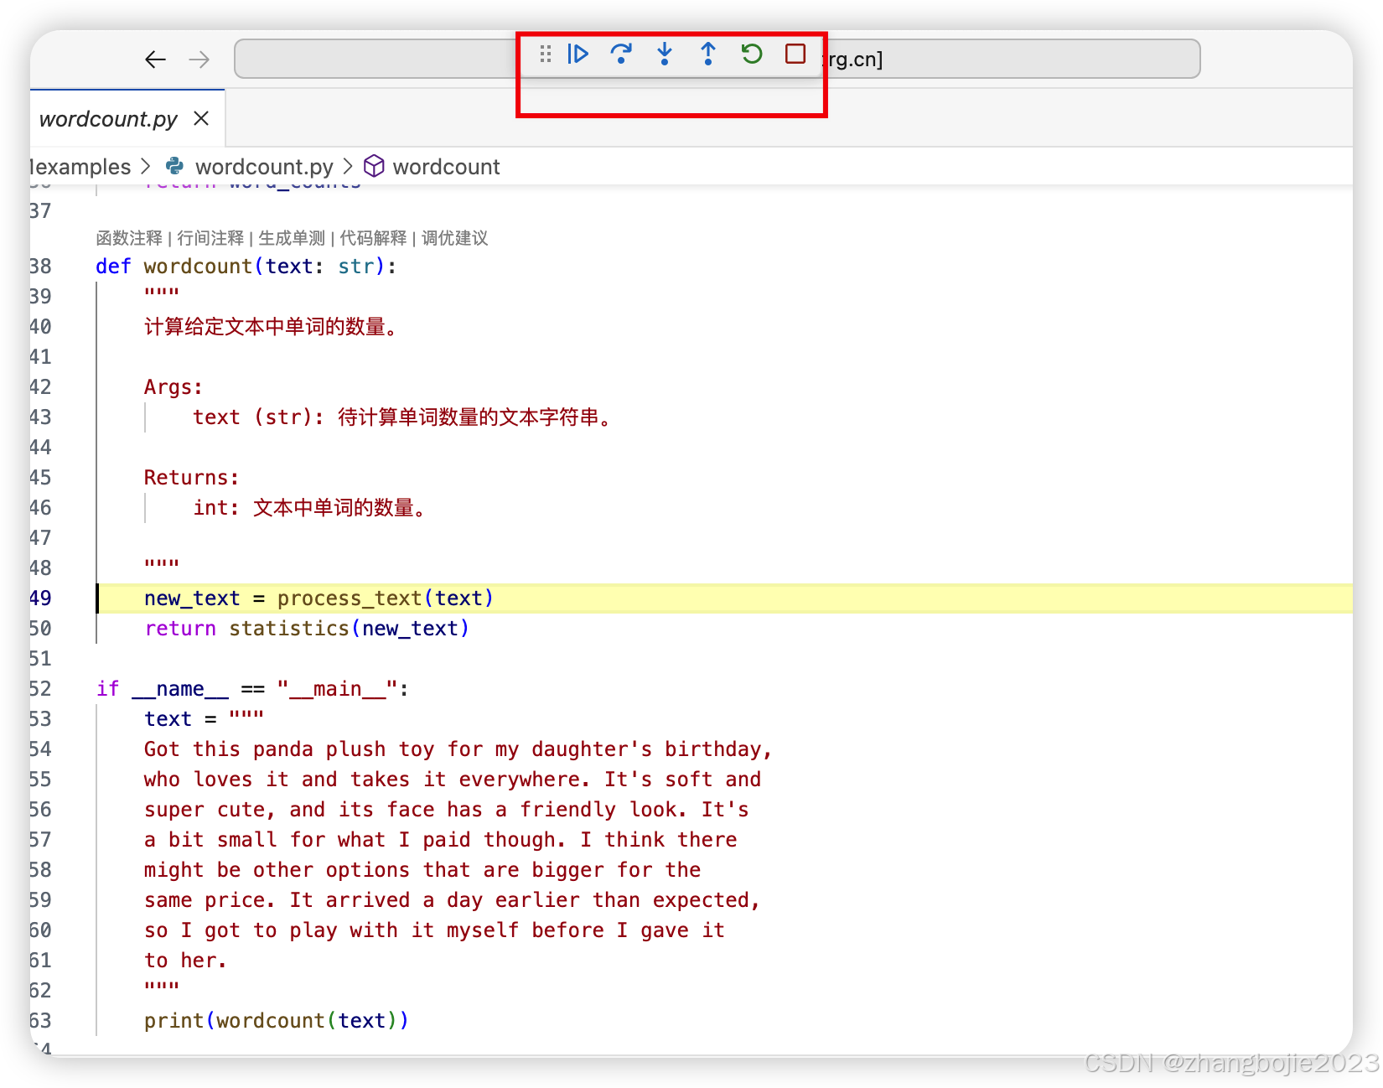
Task: Click the debug Step Out icon
Action: 708,54
